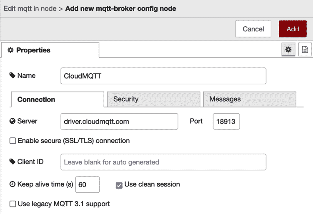Image resolution: width=313 pixels, height=214 pixels.
Task: Uncheck Use clean session
Action: (x=119, y=185)
